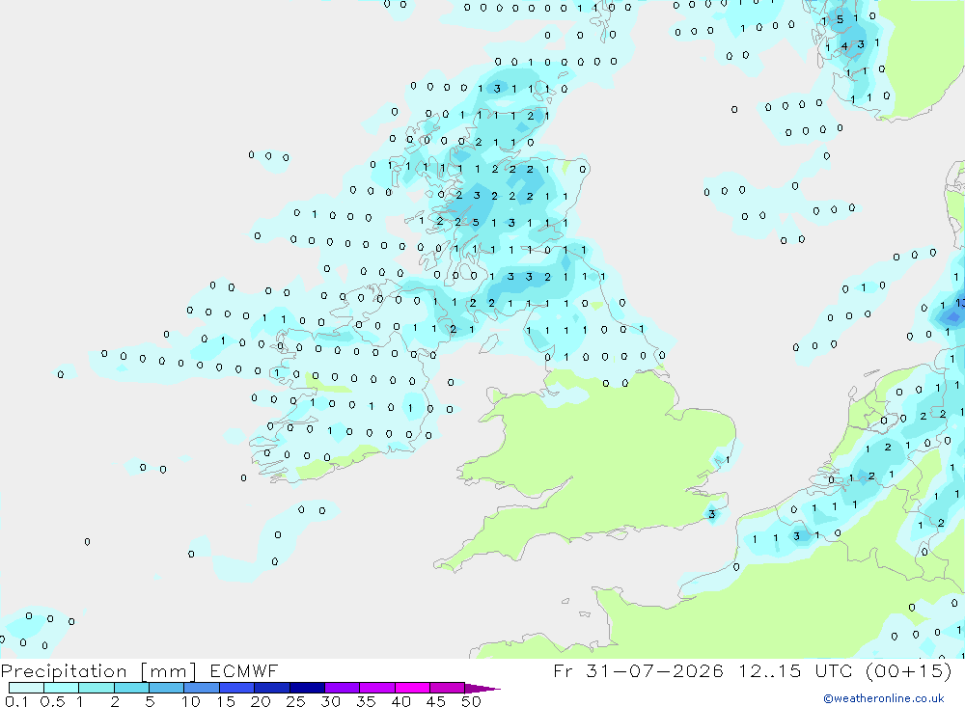Click the weatheronline.co.uk copyright link

884,698
